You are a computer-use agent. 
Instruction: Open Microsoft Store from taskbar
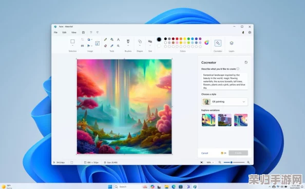pos(181,186)
